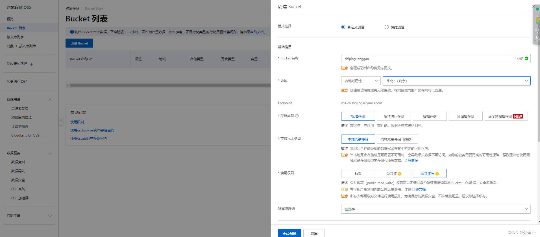Set read-write permission to 私有
This screenshot has height=237, width=540.
(x=358, y=173)
